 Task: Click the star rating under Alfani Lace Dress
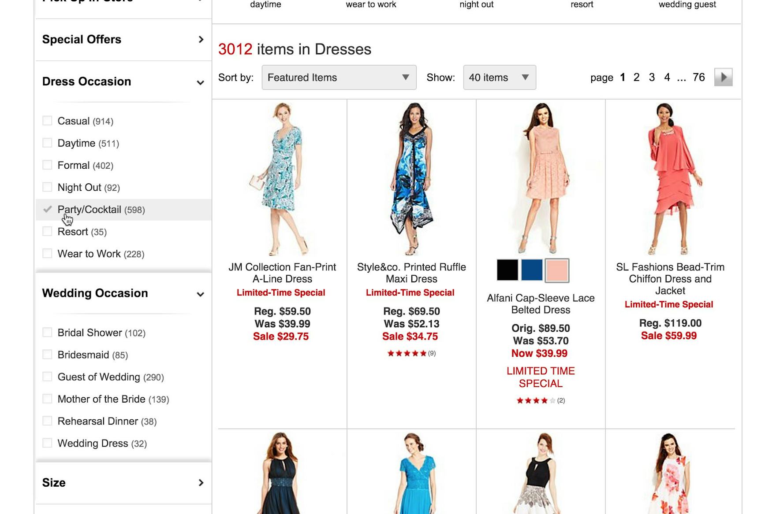tap(536, 400)
